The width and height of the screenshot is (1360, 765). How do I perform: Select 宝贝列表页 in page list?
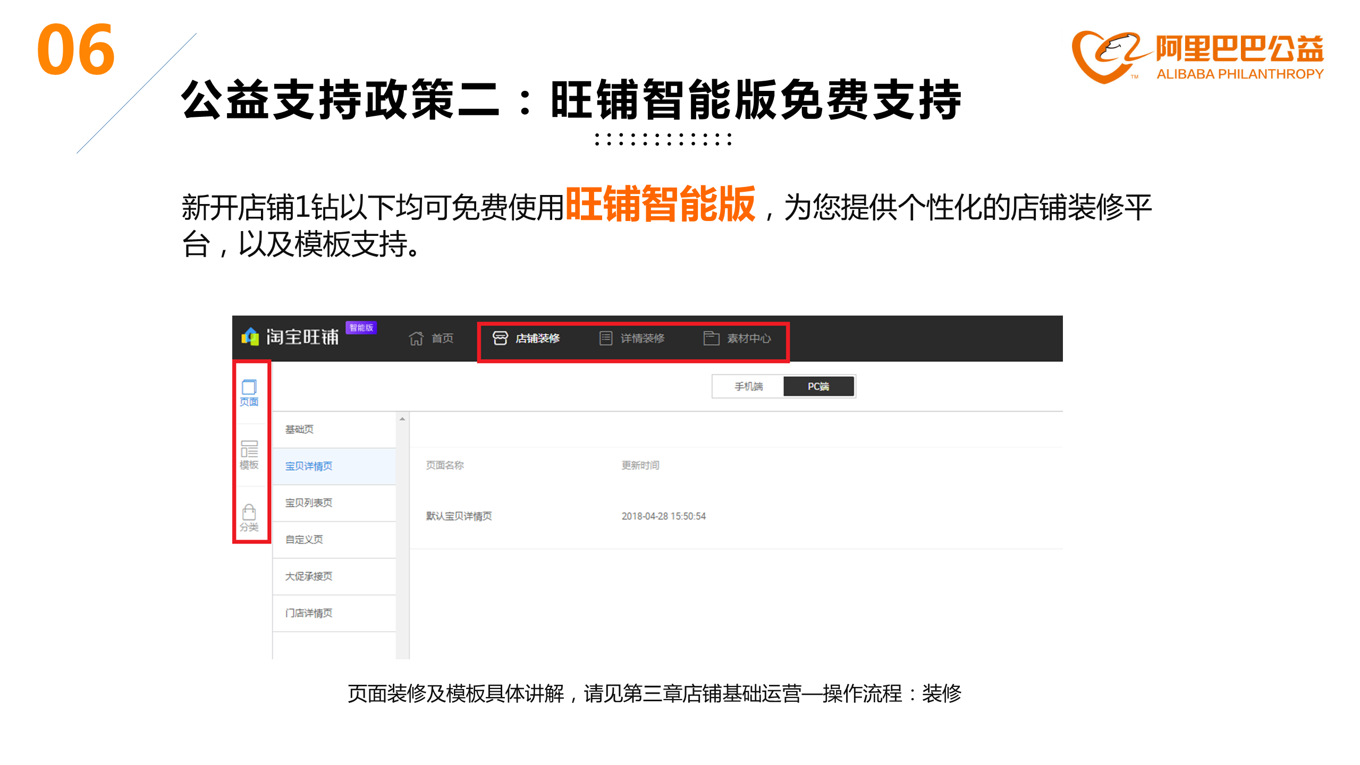(334, 503)
